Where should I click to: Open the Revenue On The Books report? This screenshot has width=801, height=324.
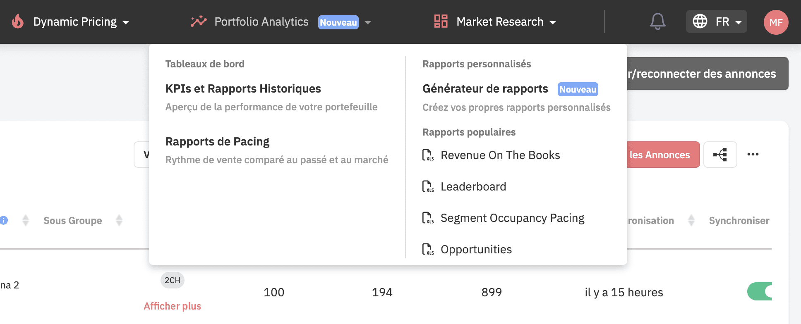pos(500,155)
